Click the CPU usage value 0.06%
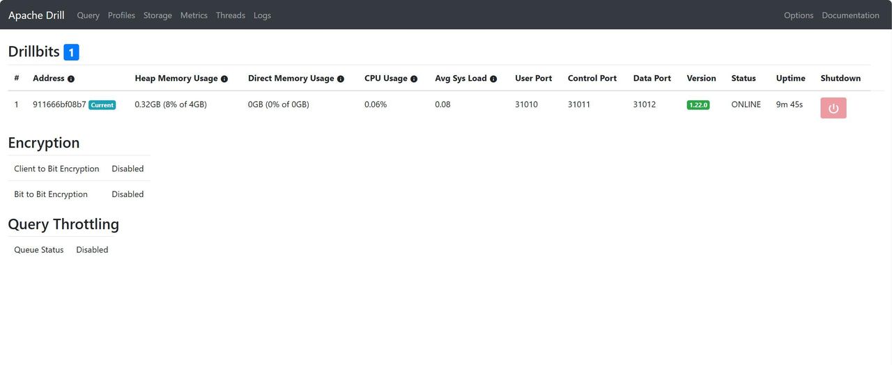This screenshot has height=365, width=892. 376,104
